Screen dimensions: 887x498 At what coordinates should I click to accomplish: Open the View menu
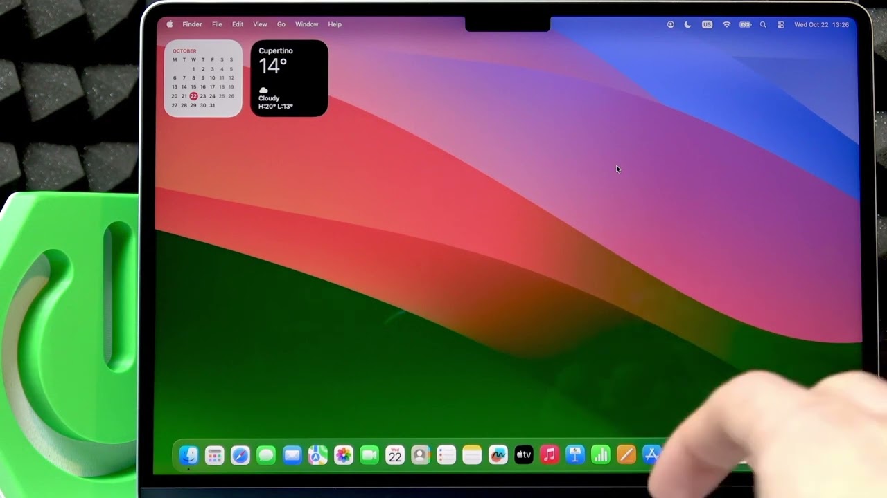260,24
